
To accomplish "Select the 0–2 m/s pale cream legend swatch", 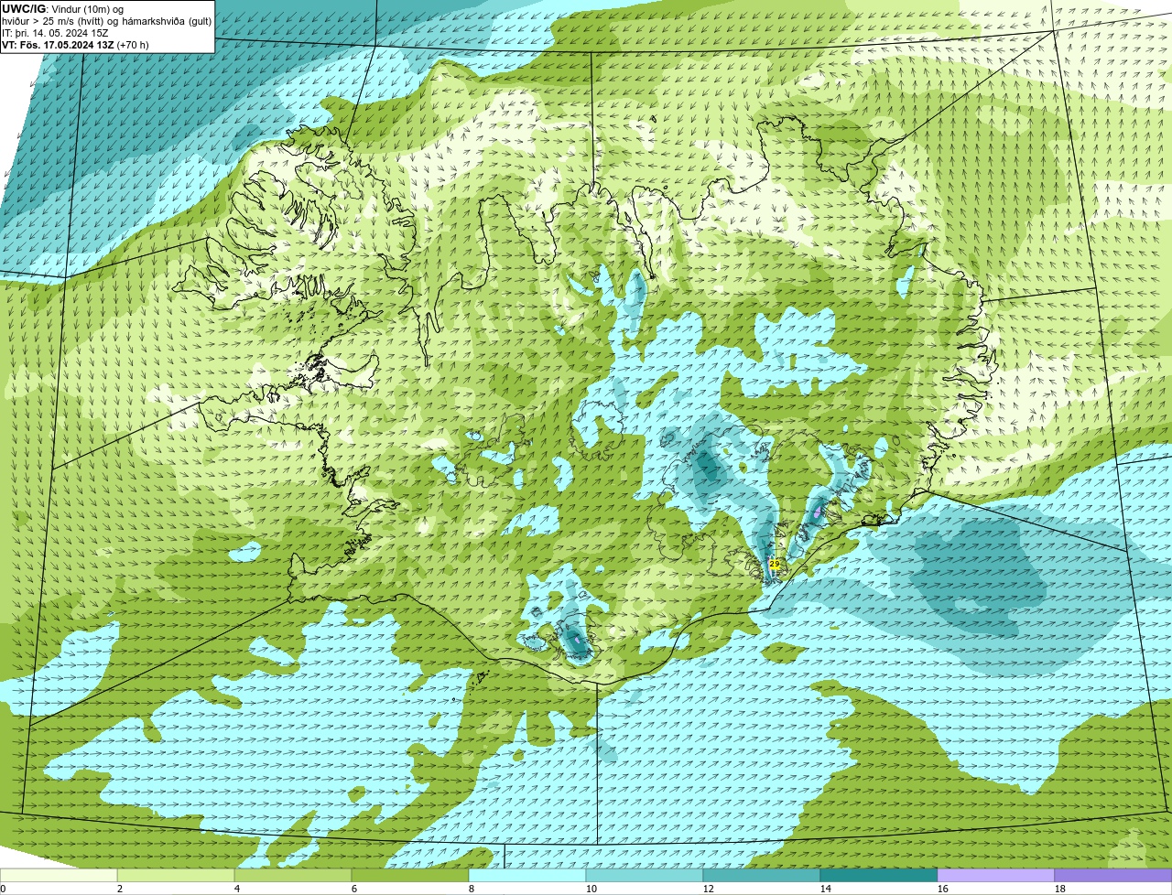I will click(59, 875).
